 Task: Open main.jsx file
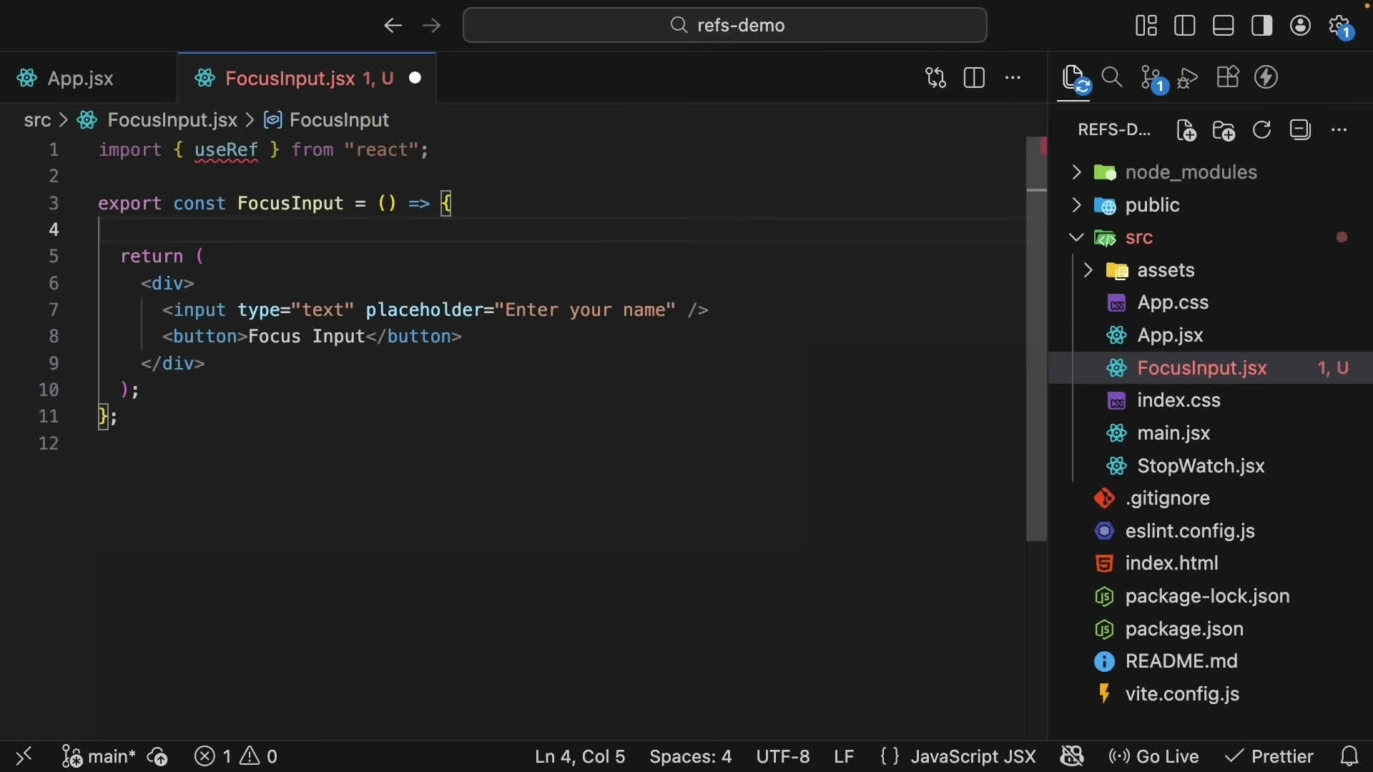tap(1211, 433)
